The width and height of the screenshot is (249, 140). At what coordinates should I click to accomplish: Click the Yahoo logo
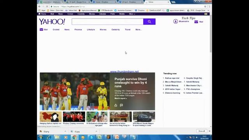click(52, 22)
